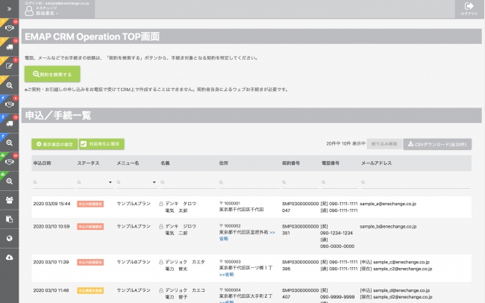This screenshot has width=485, height=303.
Task: Expand the sidebar with the double-chevron icon
Action: tap(9, 8)
